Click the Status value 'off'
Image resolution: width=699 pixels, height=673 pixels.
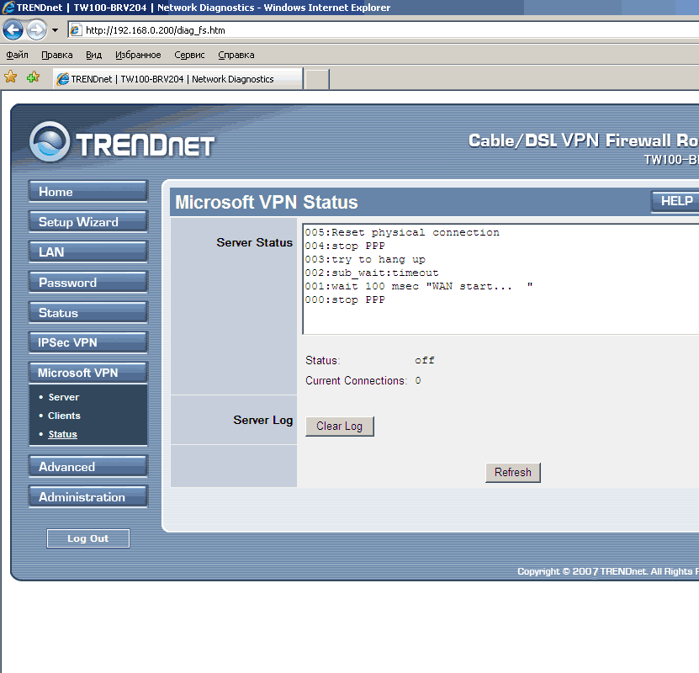pyautogui.click(x=425, y=360)
